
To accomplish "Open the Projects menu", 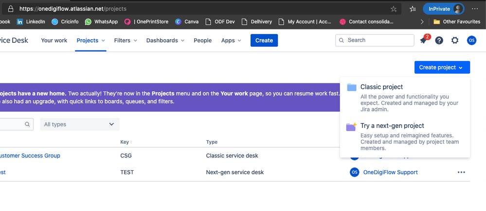I will point(91,40).
